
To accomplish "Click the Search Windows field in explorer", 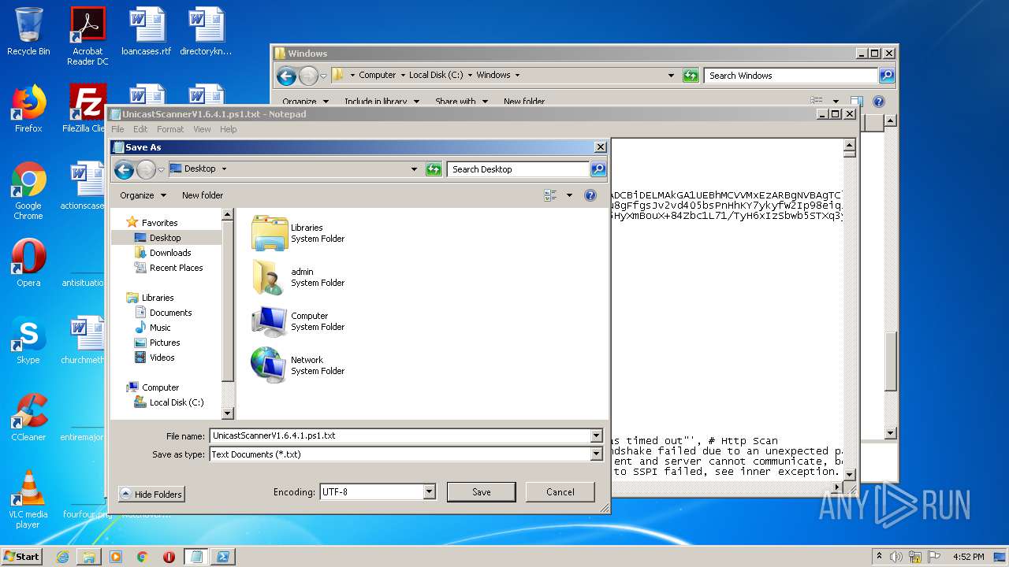I will (x=791, y=76).
